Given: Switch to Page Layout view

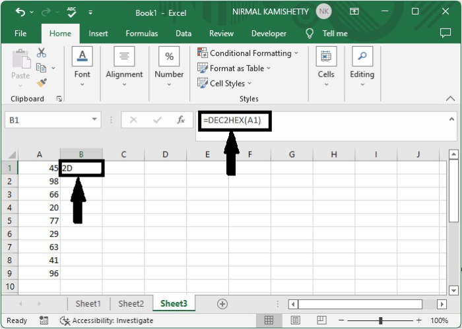Looking at the screenshot, I should (x=296, y=320).
